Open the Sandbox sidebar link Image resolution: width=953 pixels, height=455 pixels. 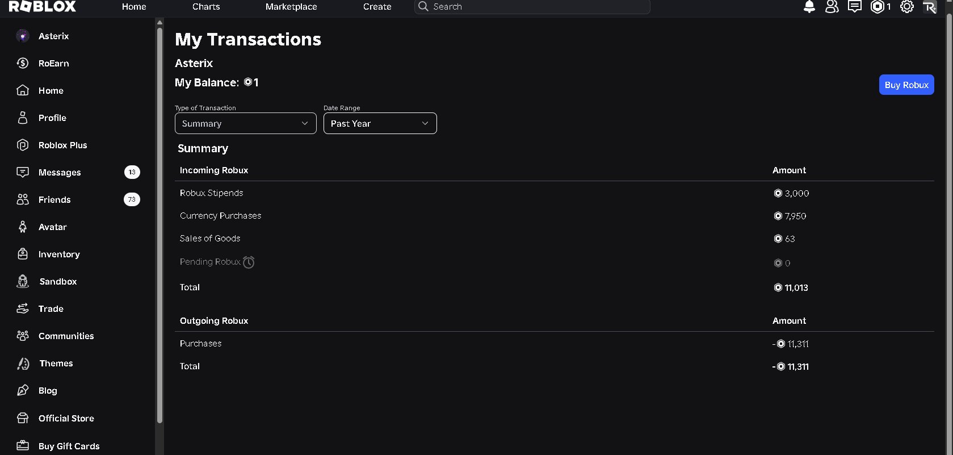(58, 281)
